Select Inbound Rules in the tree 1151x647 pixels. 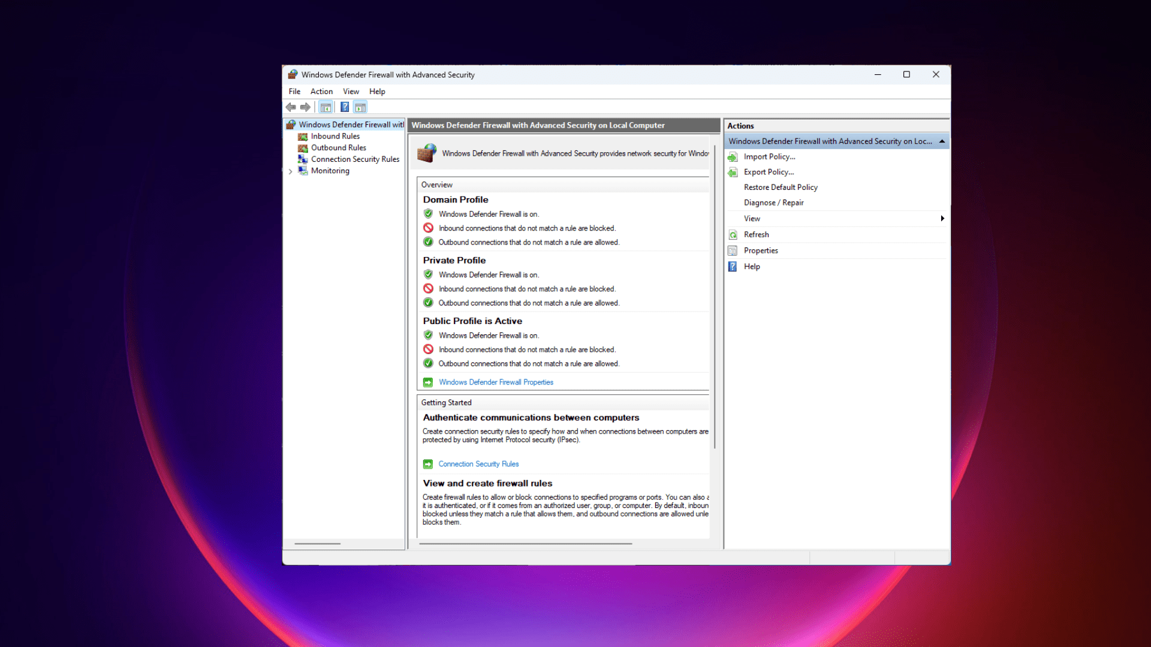pyautogui.click(x=335, y=137)
